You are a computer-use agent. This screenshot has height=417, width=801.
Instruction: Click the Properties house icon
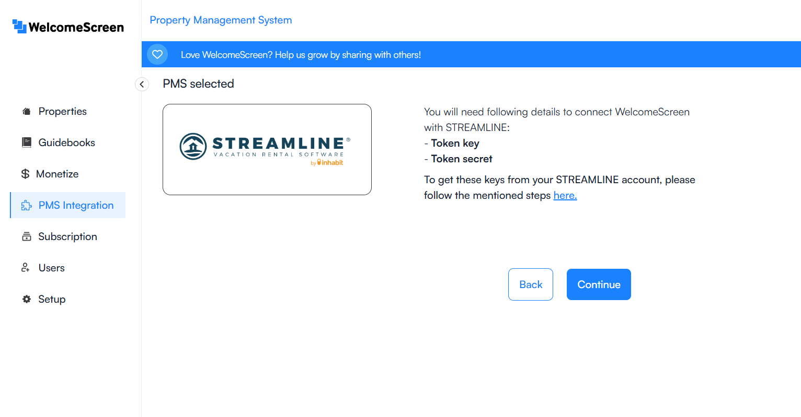(x=27, y=111)
